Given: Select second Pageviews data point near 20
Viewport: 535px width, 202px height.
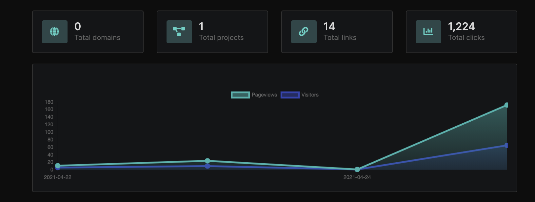Looking at the screenshot, I should (208, 161).
